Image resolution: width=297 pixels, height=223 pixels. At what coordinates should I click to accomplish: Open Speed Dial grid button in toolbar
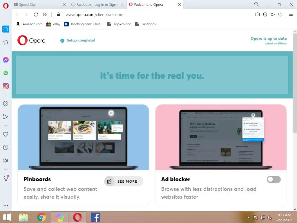[x=45, y=15]
